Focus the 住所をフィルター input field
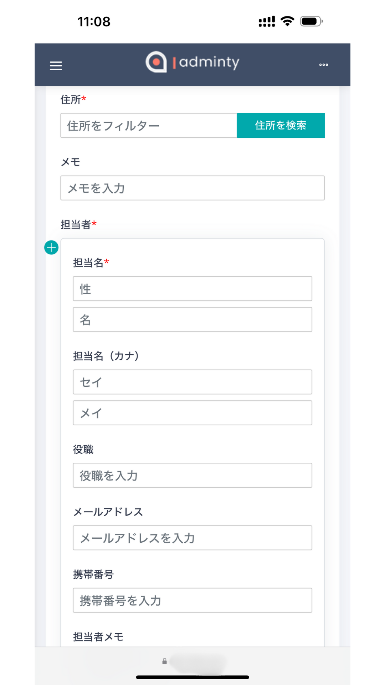385x685 pixels. 149,126
